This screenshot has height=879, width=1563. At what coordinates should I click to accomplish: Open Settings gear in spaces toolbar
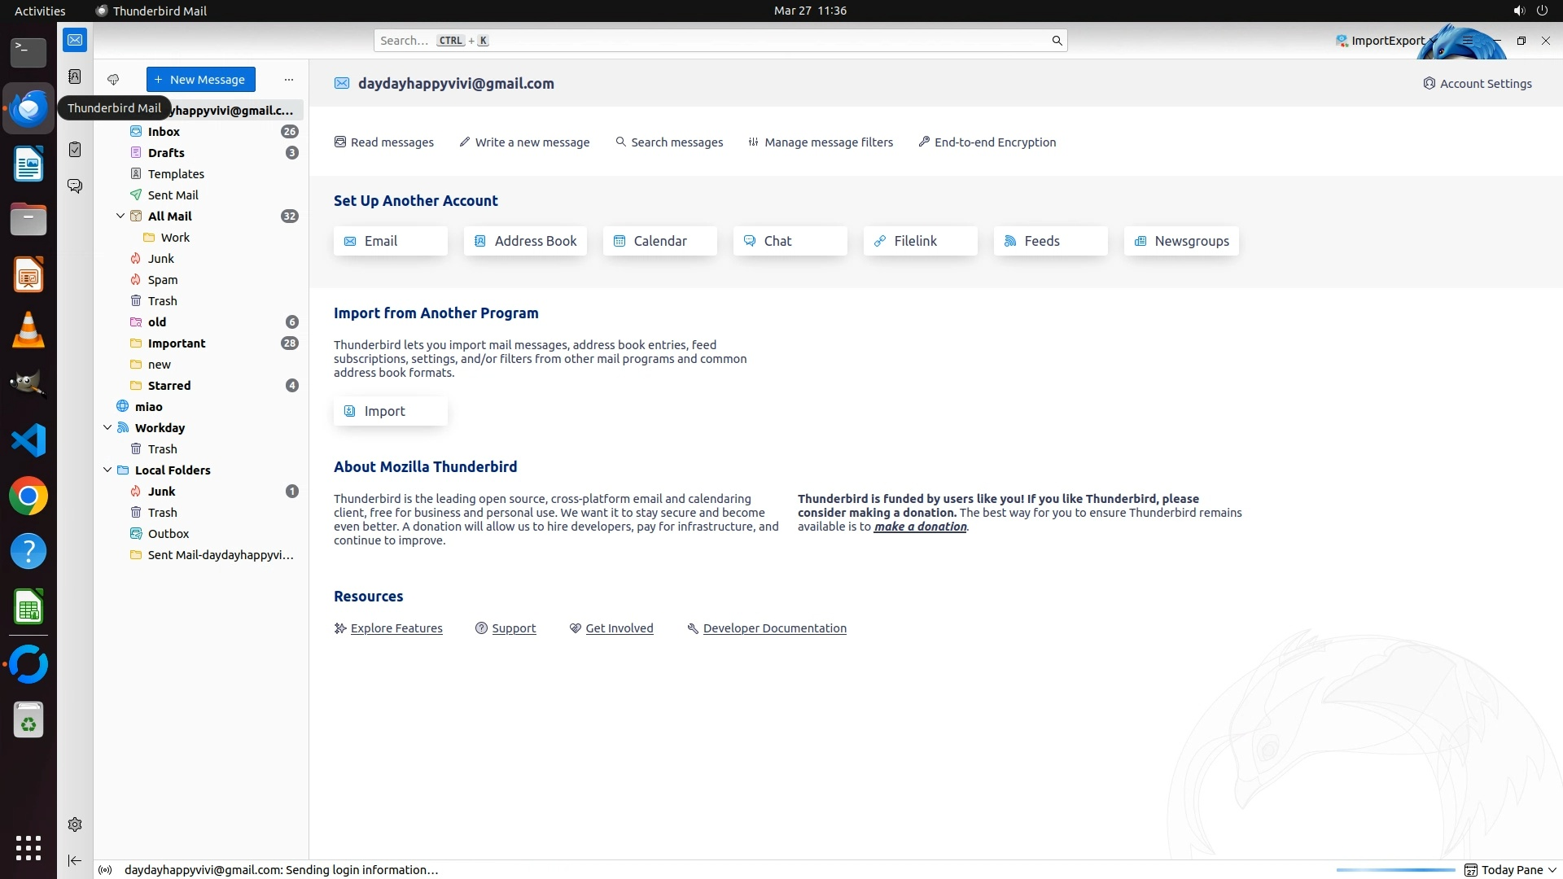75,824
